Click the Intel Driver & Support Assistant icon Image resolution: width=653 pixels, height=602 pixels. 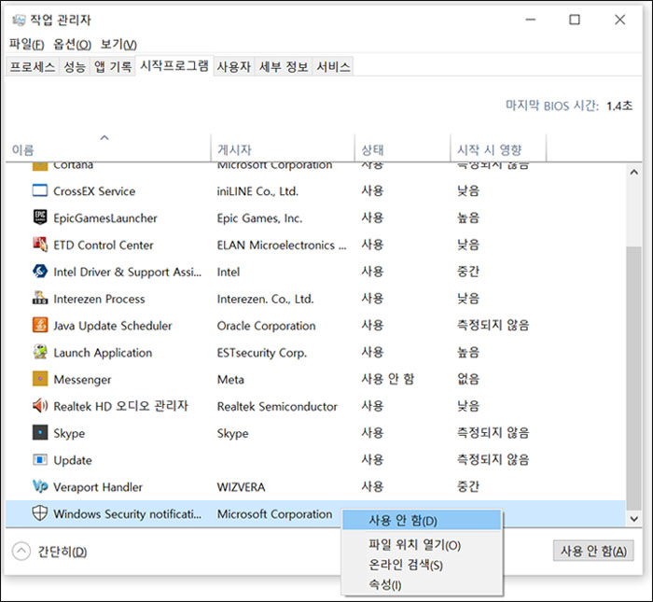40,272
